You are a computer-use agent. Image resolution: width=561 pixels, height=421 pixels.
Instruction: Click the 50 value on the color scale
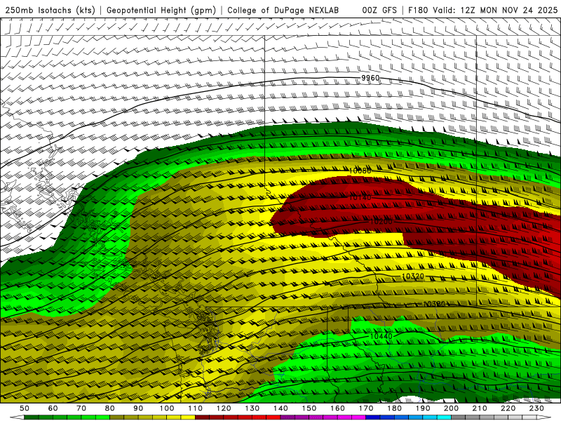pyautogui.click(x=25, y=408)
